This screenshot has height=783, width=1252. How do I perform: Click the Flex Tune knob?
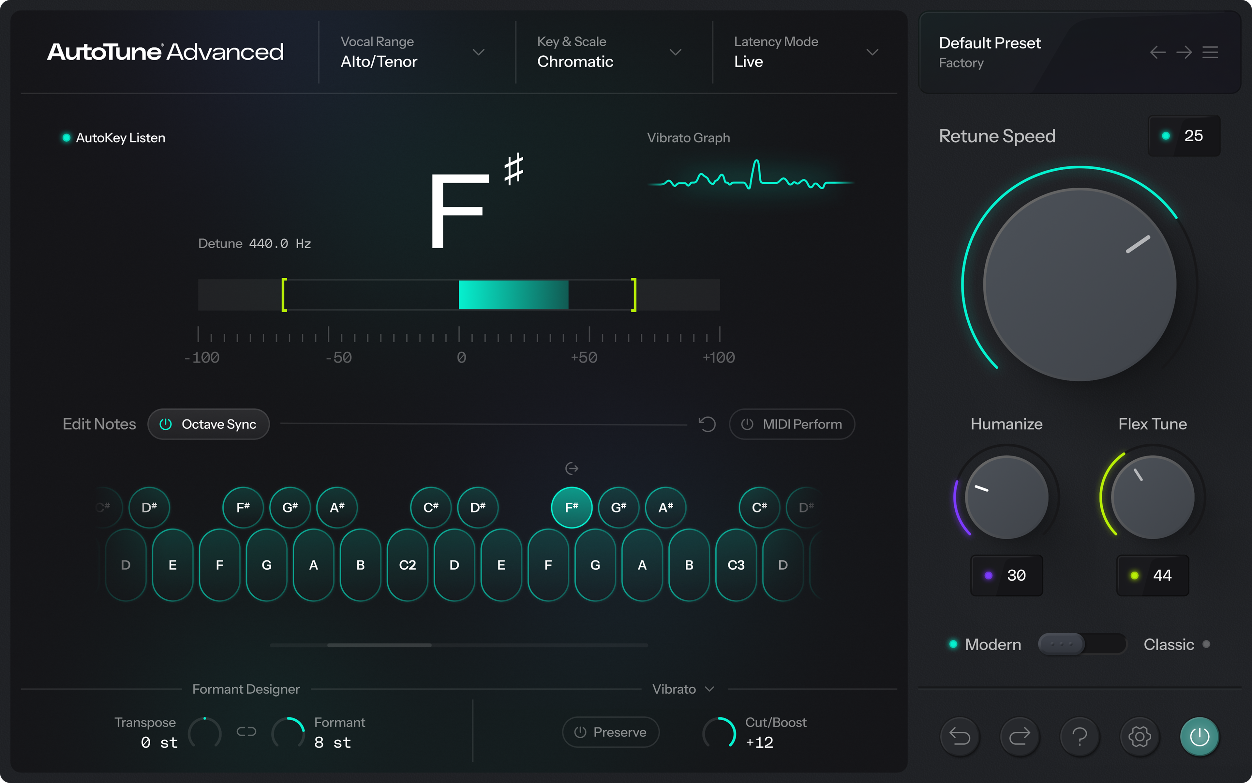[x=1153, y=497]
